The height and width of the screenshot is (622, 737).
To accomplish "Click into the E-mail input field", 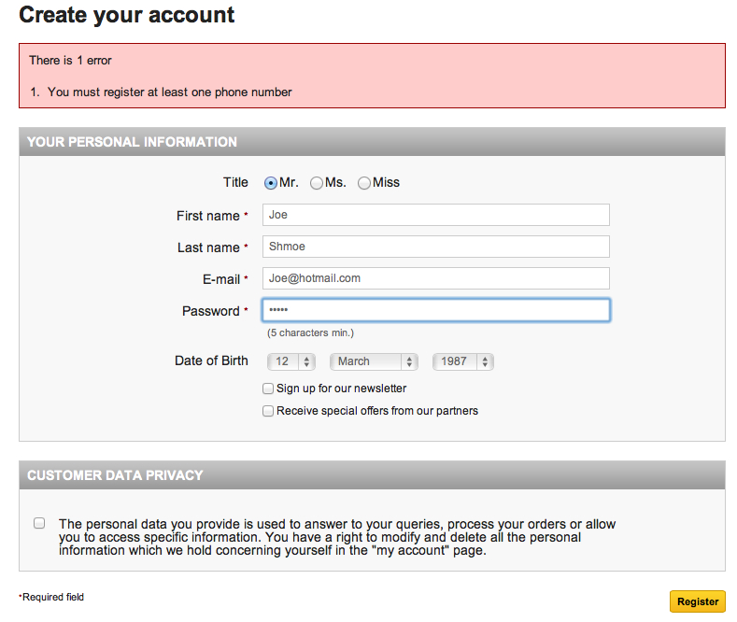I will (436, 278).
